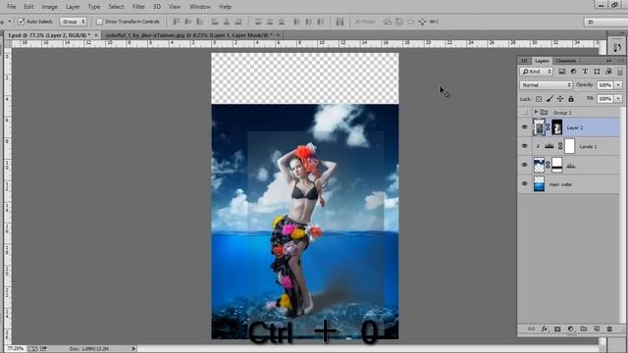Open the Help menu
The image size is (628, 353).
[x=225, y=7]
